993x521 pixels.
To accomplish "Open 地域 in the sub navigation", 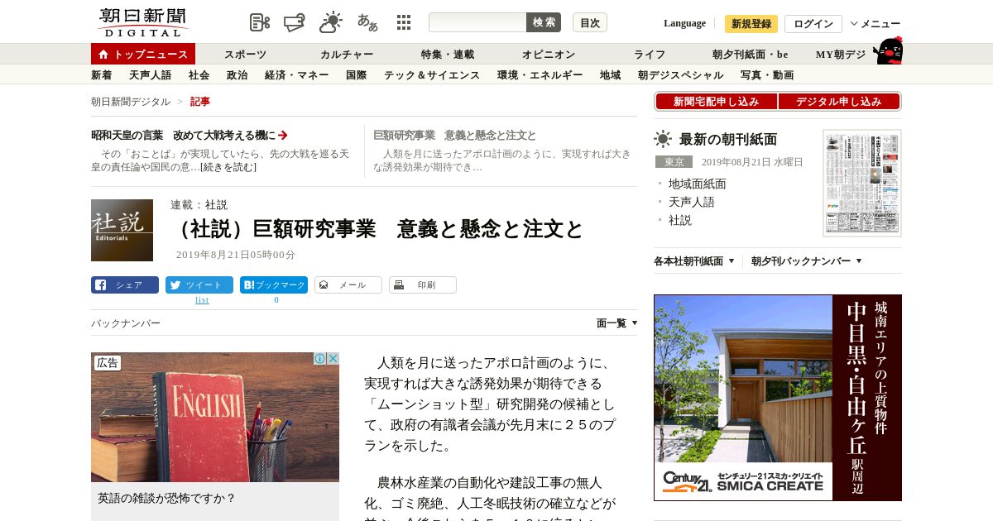I will click(611, 75).
